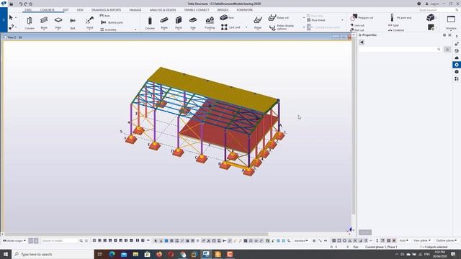Click the Log in button
This screenshot has width=461, height=259.
point(432,4)
